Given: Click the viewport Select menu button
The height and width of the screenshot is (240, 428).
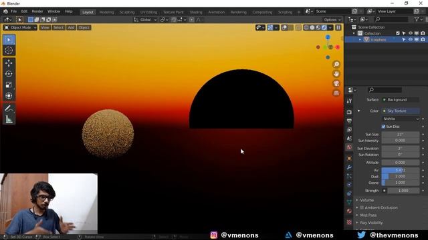Looking at the screenshot, I should click(x=58, y=27).
